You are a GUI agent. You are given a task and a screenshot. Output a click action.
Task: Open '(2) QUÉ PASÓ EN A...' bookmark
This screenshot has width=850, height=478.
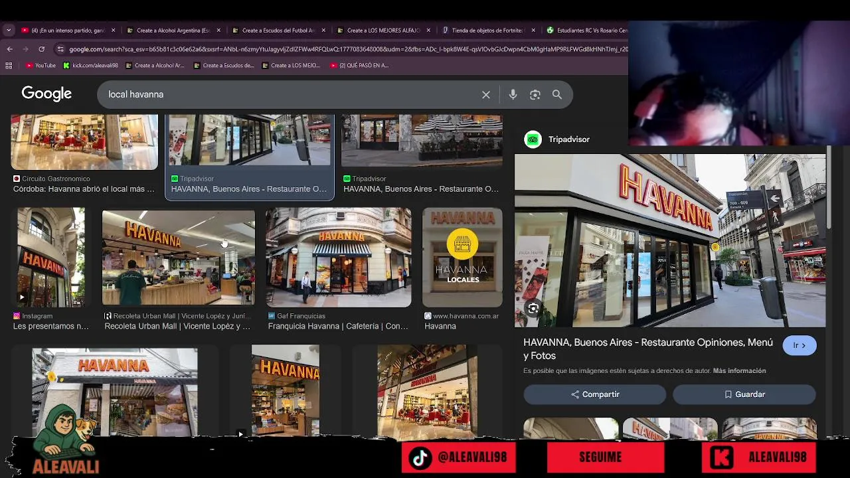(x=359, y=66)
